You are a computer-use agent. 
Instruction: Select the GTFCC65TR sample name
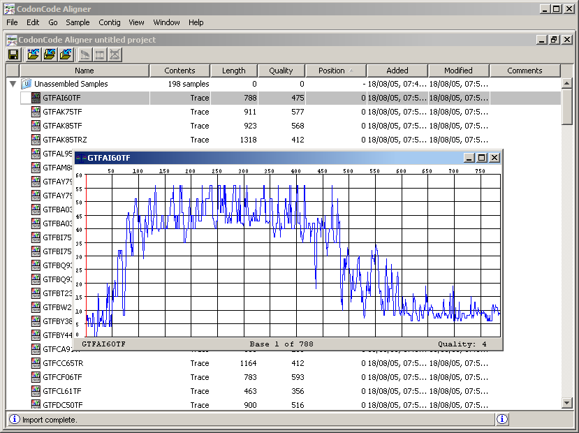coord(63,363)
